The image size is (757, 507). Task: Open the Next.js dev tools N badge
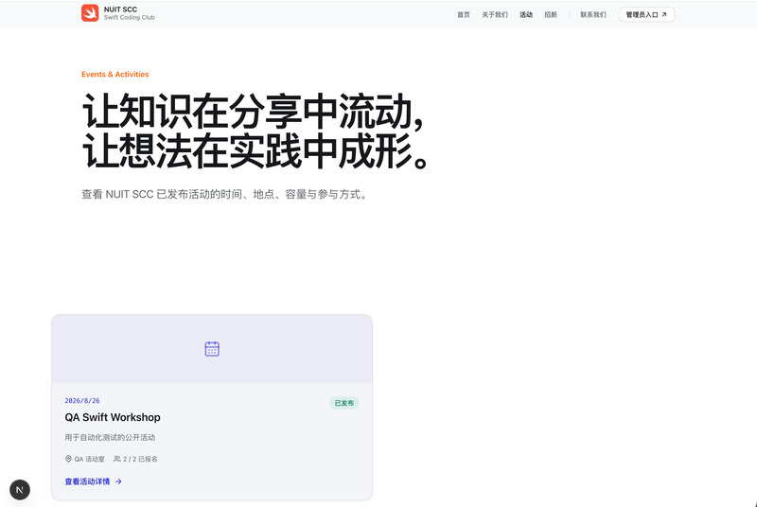coord(20,490)
